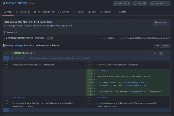
Task: Click the file tree icon beside 'Showing'
Action: coord(4,46)
